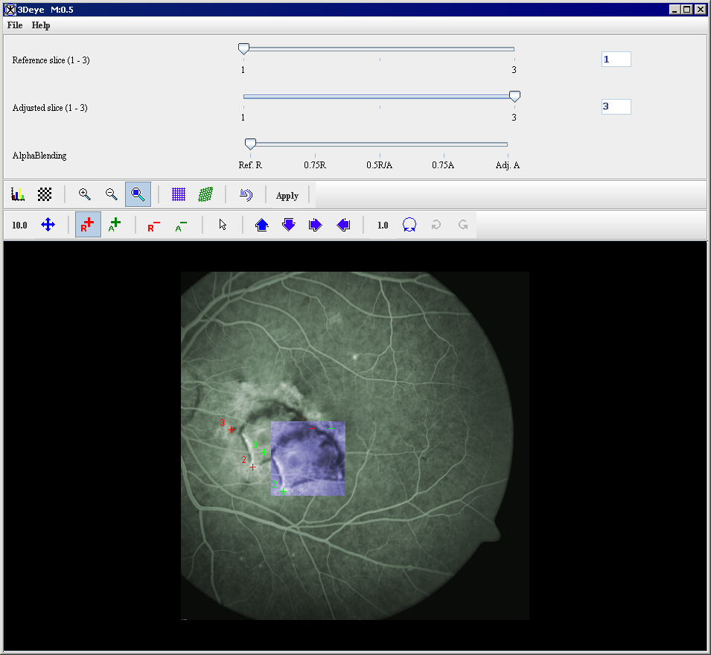Click the blue rotate circular arrow
Image resolution: width=711 pixels, height=655 pixels.
click(409, 225)
